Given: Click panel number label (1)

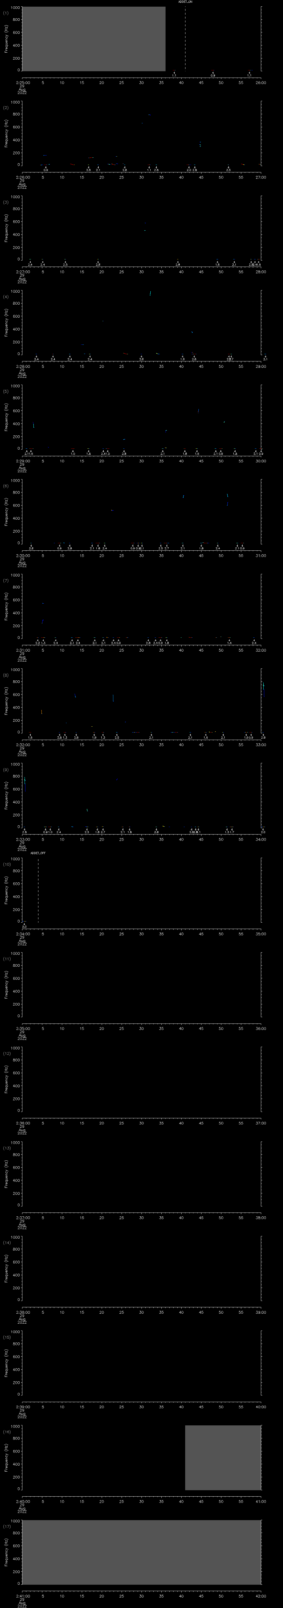Looking at the screenshot, I should [x=6, y=12].
